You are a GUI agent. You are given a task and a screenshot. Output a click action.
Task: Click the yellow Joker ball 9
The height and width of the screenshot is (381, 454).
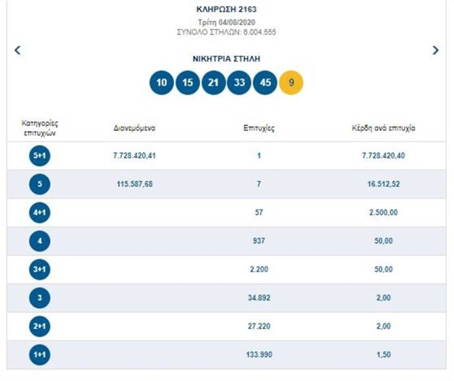click(292, 83)
